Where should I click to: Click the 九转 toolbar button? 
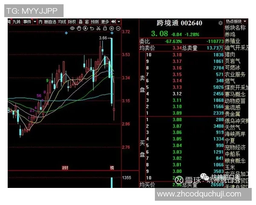point(17,22)
